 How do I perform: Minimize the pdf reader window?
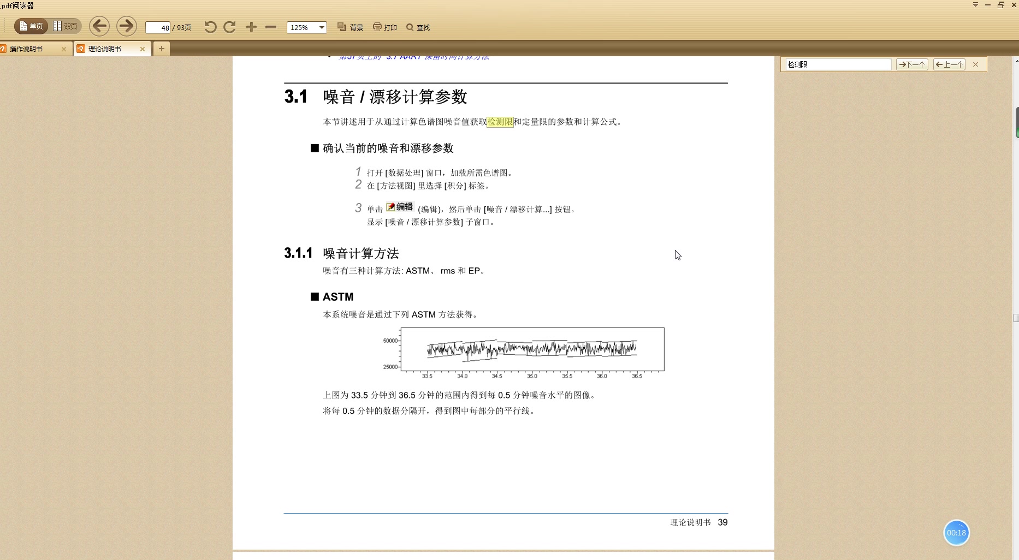click(x=988, y=5)
